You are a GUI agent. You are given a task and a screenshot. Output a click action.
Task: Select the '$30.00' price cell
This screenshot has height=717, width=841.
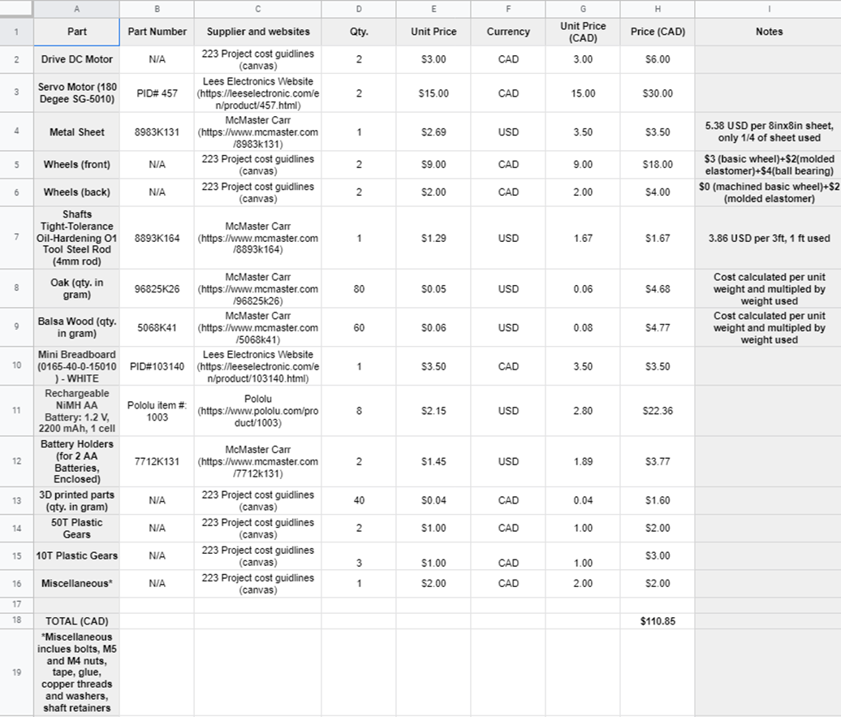[x=658, y=93]
